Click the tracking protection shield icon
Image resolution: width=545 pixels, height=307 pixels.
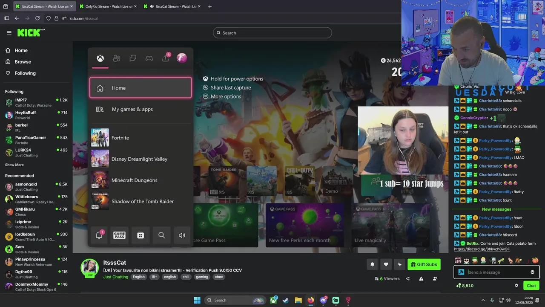pos(49,18)
